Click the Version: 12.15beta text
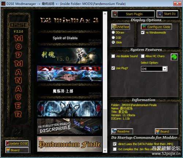The width and height of the screenshot is (183, 158). (x=123, y=115)
